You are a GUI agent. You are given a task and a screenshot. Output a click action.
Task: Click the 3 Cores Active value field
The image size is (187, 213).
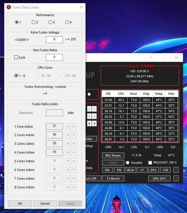(x=54, y=144)
